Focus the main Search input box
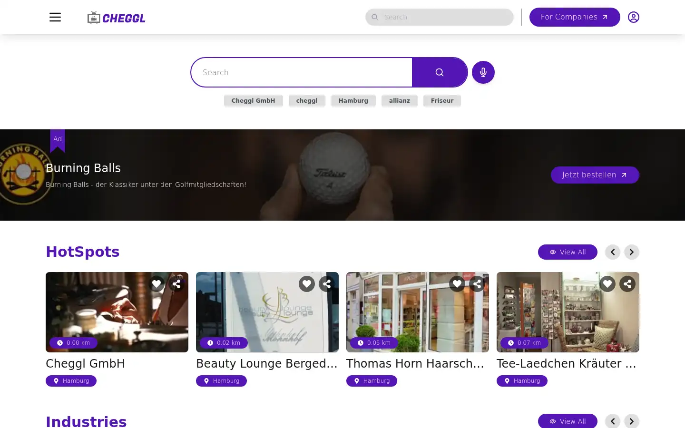Image resolution: width=685 pixels, height=428 pixels. 302,72
